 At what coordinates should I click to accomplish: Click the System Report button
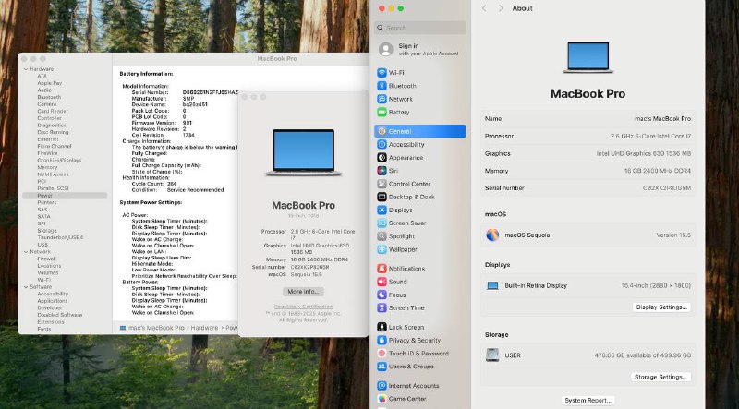588,400
